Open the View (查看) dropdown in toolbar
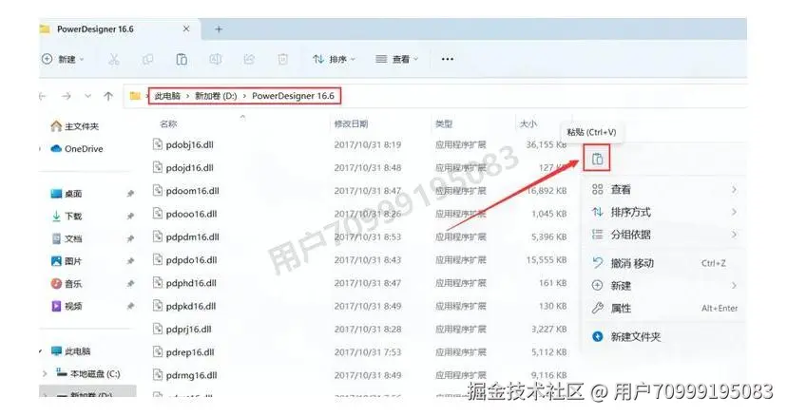This screenshot has height=416, width=787. click(396, 59)
